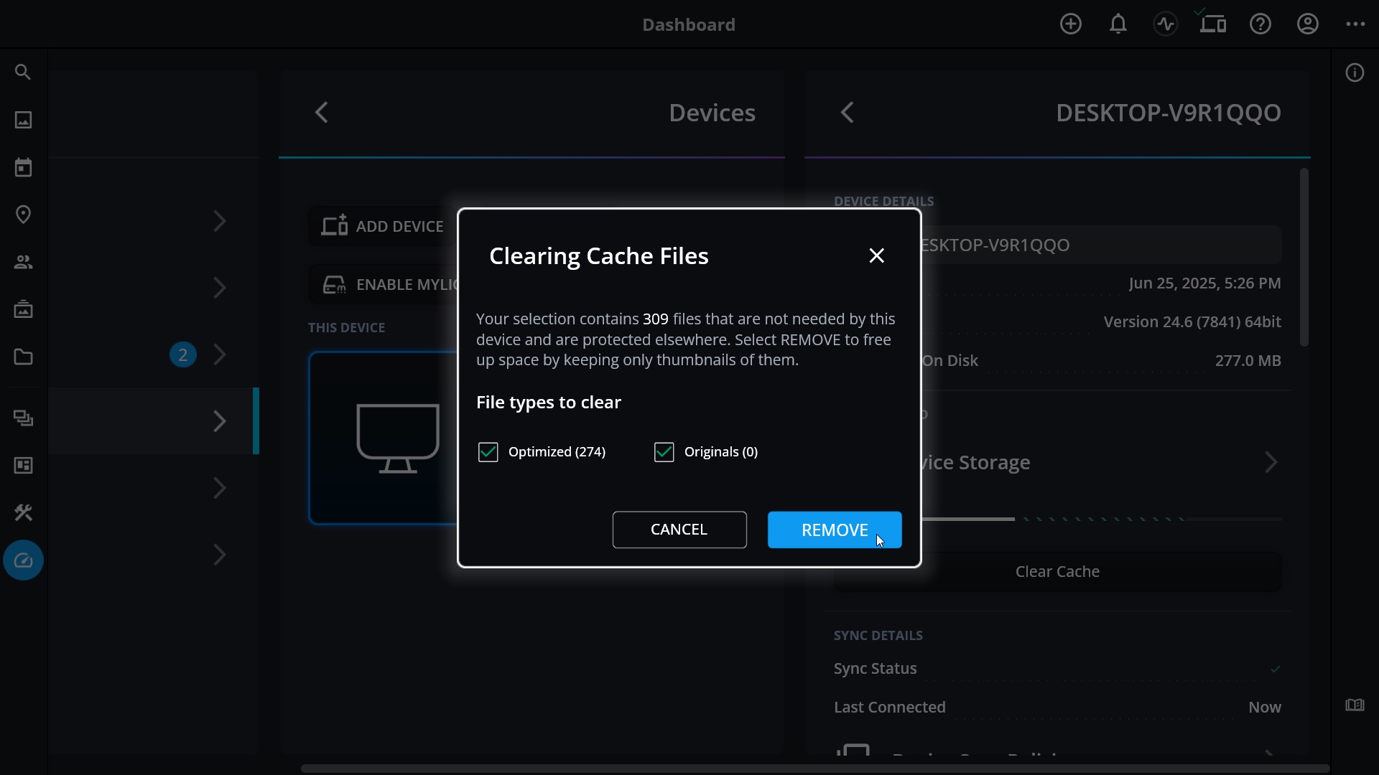Click the horizontal scrollbar at the bottom
The width and height of the screenshot is (1379, 775).
[815, 769]
